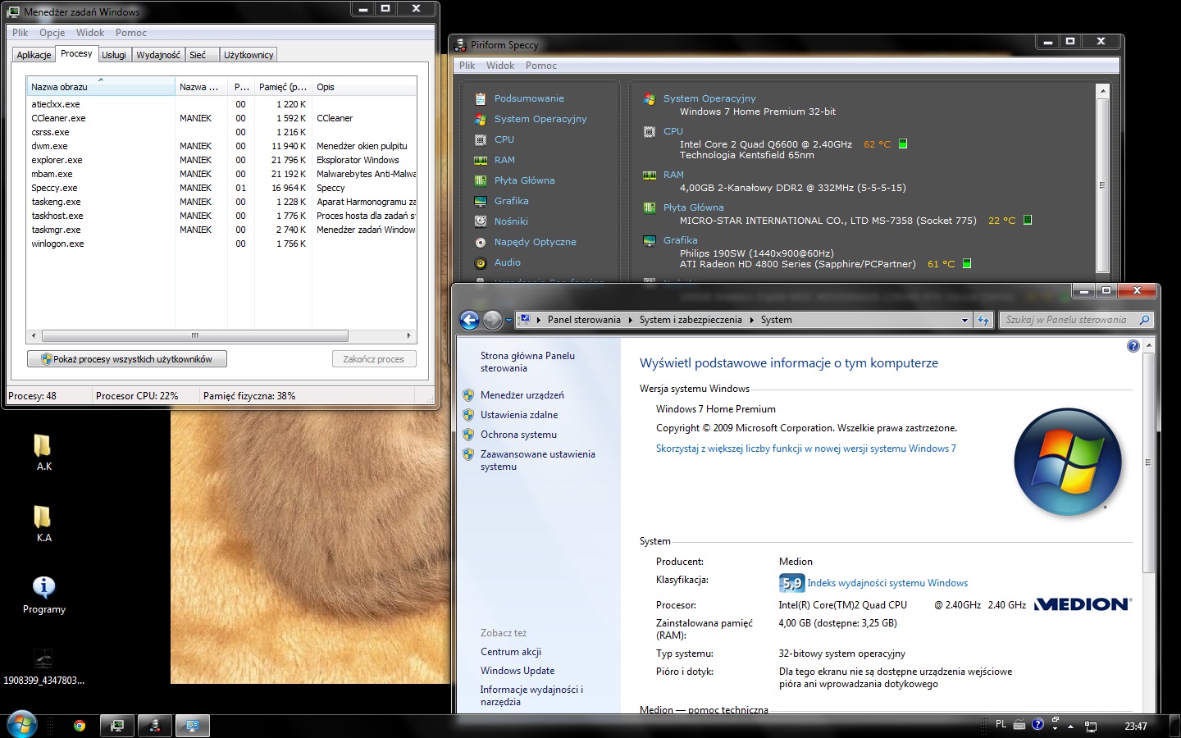Click the Ochrona systemu link
The height and width of the screenshot is (738, 1181).
pos(518,435)
